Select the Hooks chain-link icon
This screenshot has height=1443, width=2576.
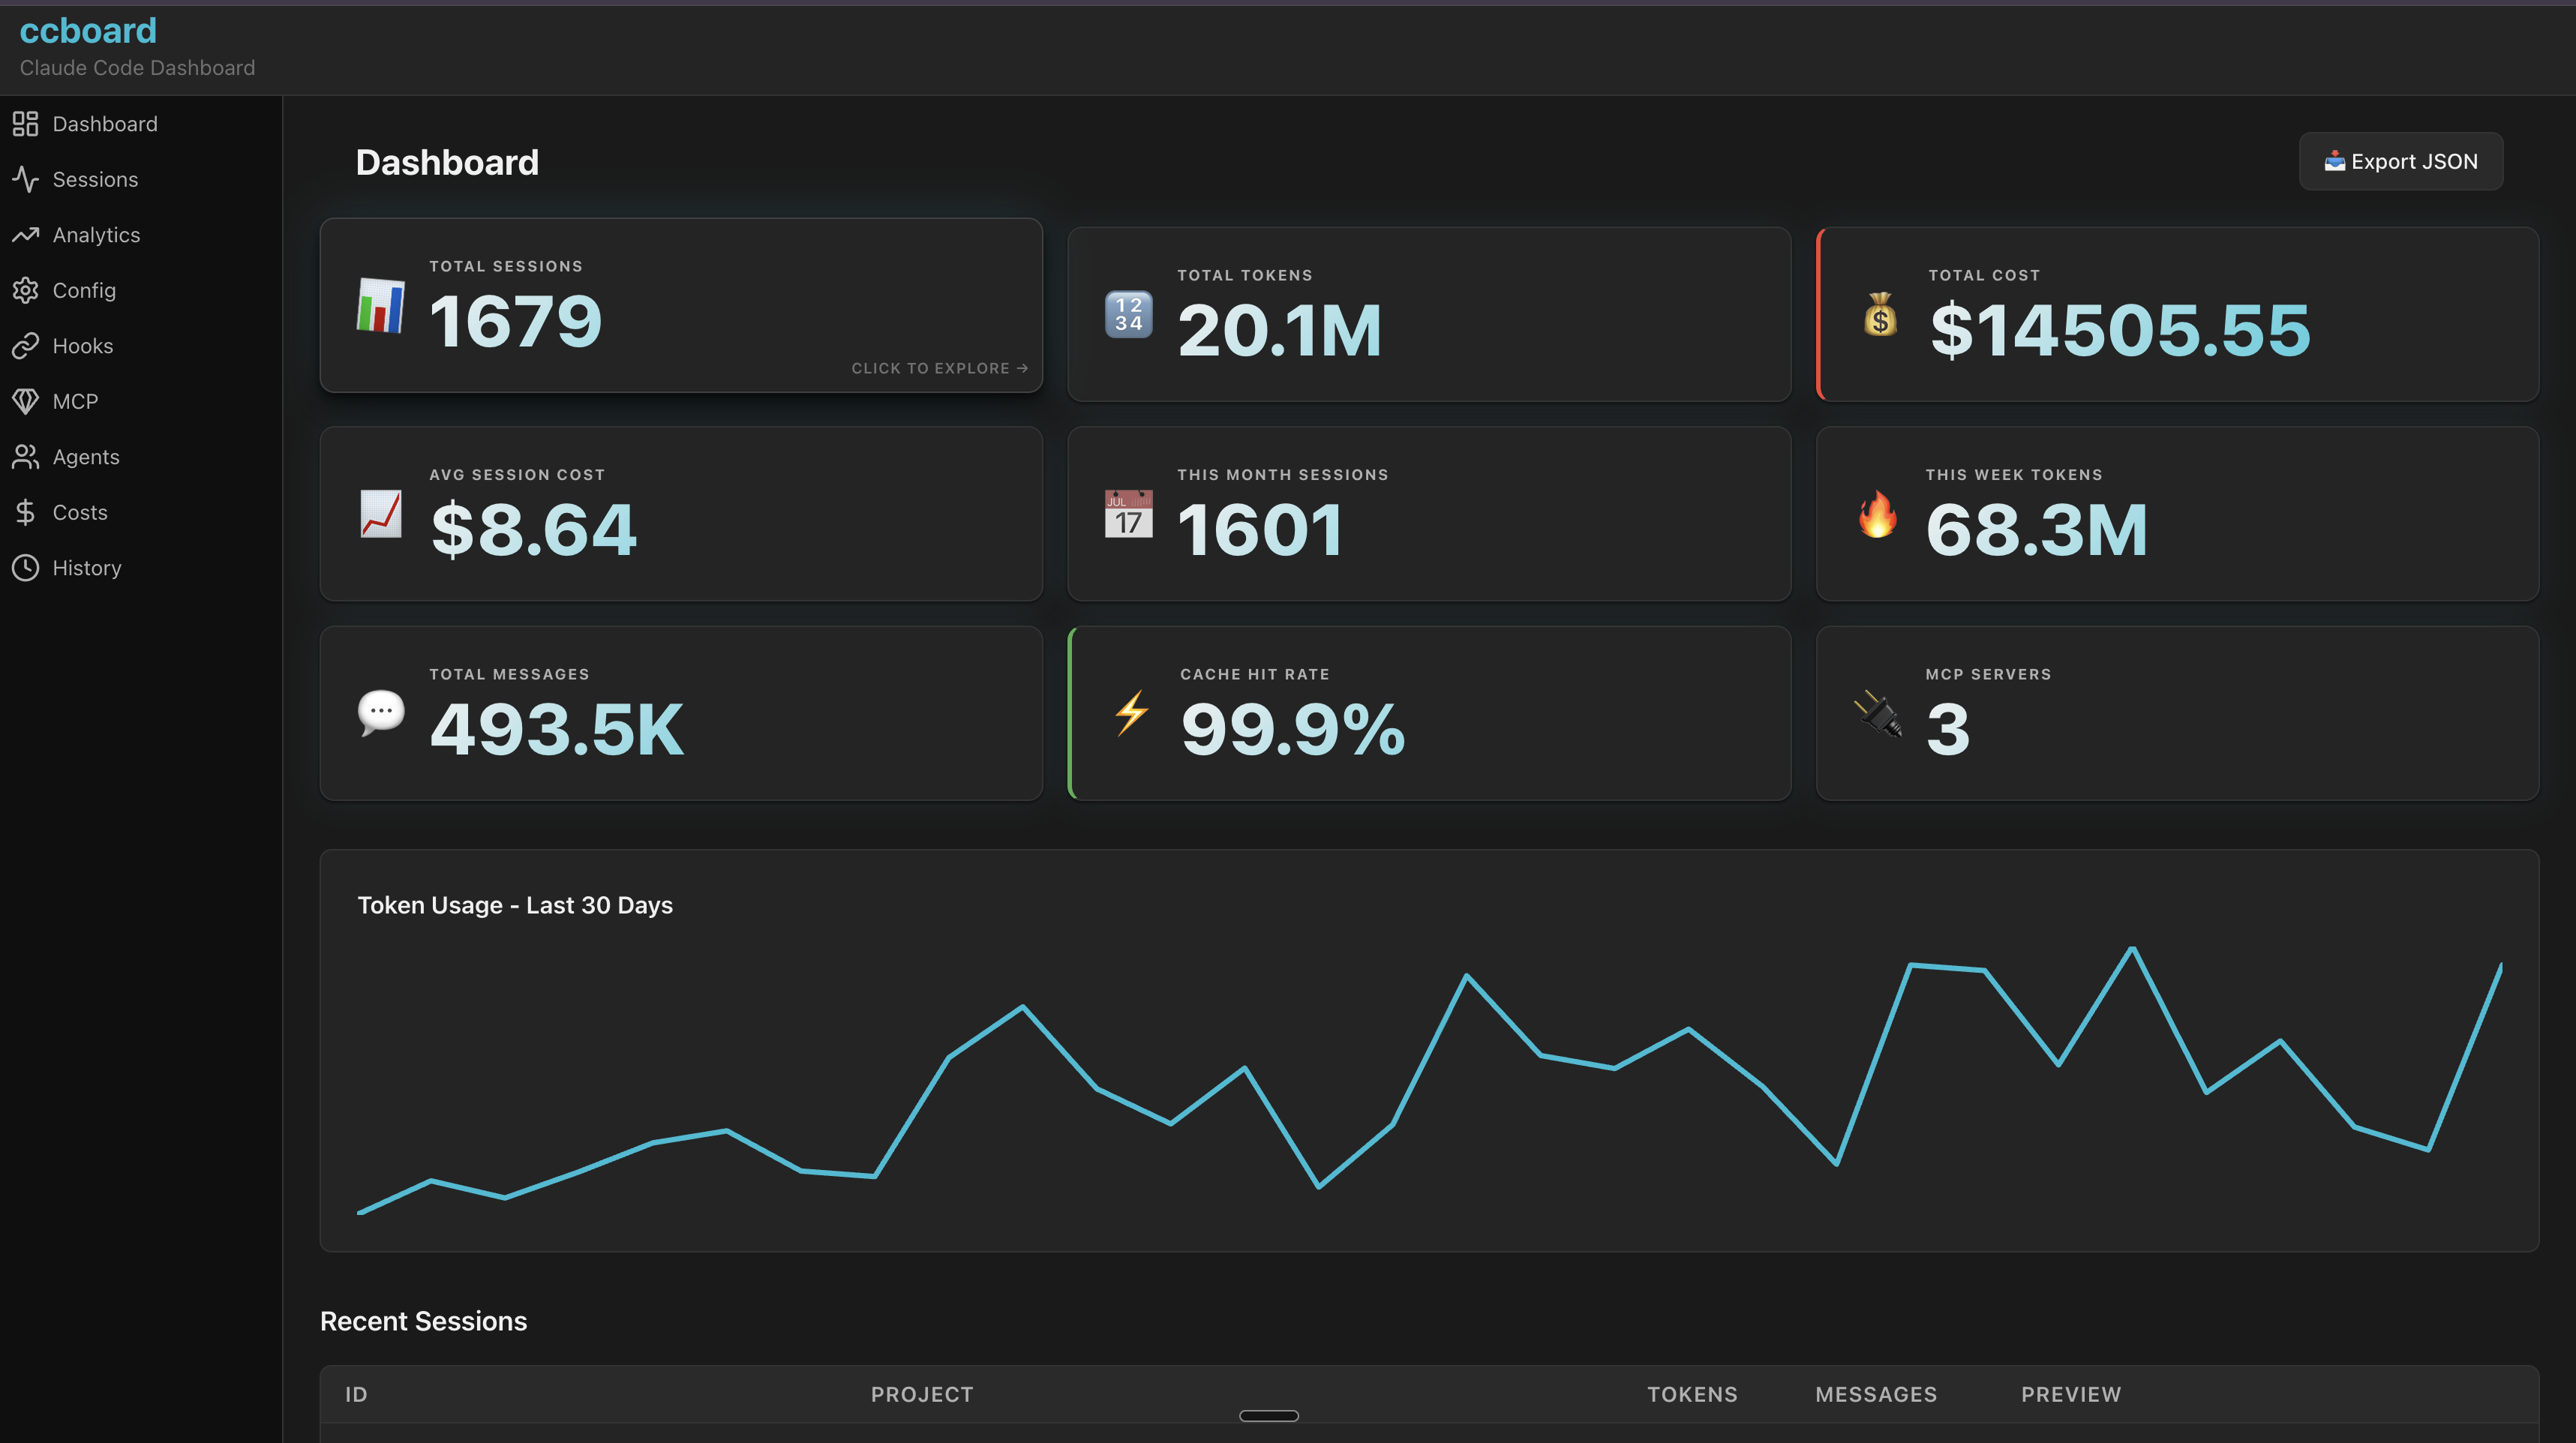click(26, 346)
